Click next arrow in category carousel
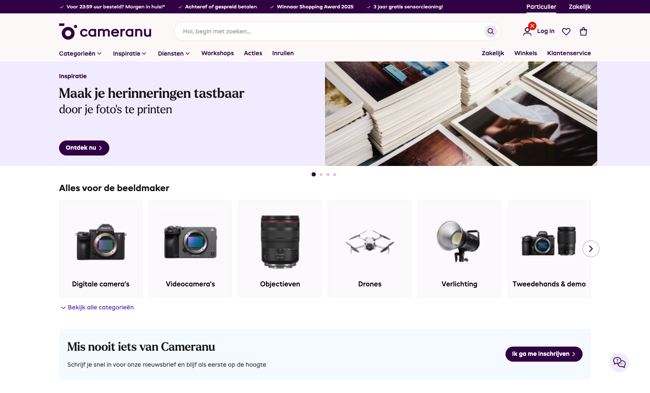 tap(591, 249)
